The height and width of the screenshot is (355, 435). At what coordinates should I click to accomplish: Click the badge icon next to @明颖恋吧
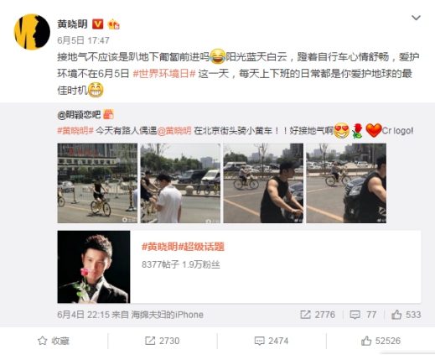pos(109,114)
